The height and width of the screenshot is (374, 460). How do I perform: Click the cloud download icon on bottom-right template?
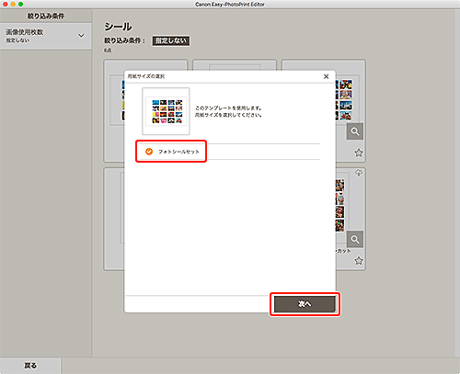[x=359, y=173]
